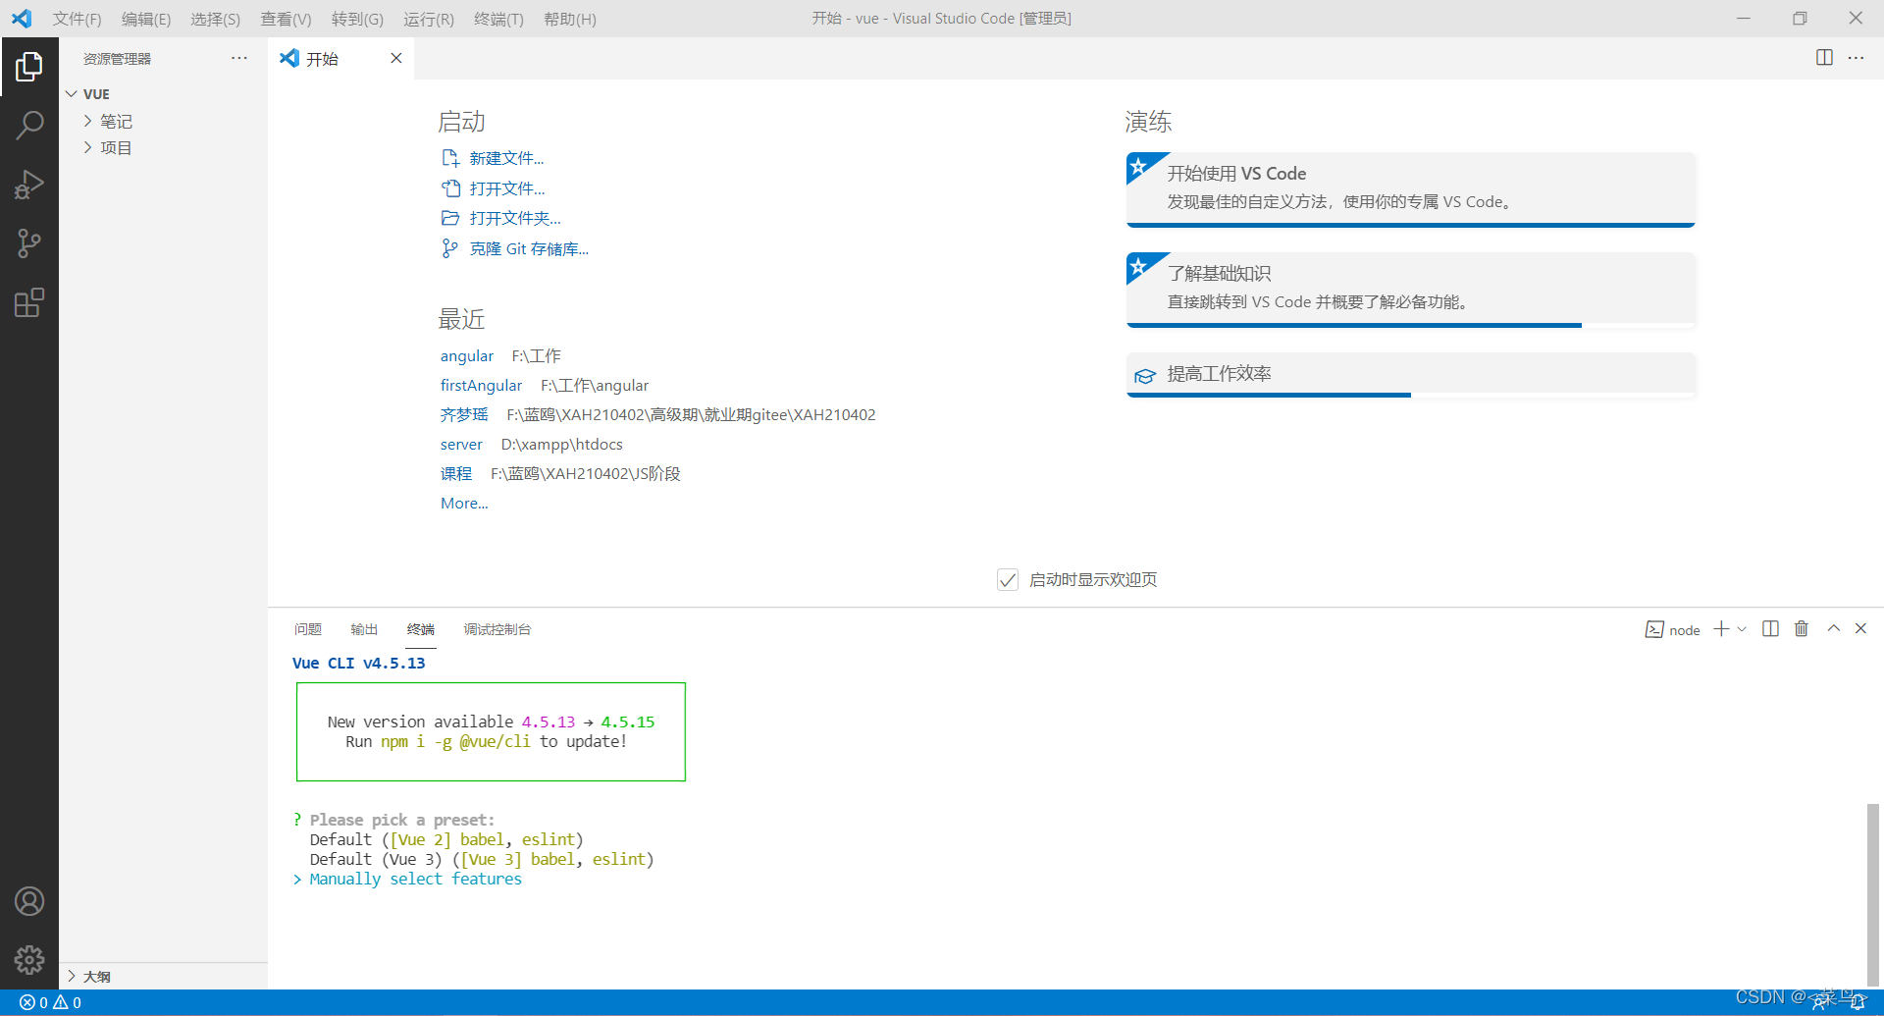
Task: Open the 查看(V) menu
Action: (x=286, y=19)
